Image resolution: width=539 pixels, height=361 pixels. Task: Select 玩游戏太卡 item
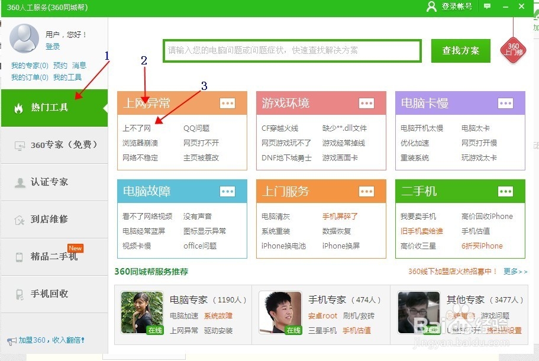pos(479,158)
